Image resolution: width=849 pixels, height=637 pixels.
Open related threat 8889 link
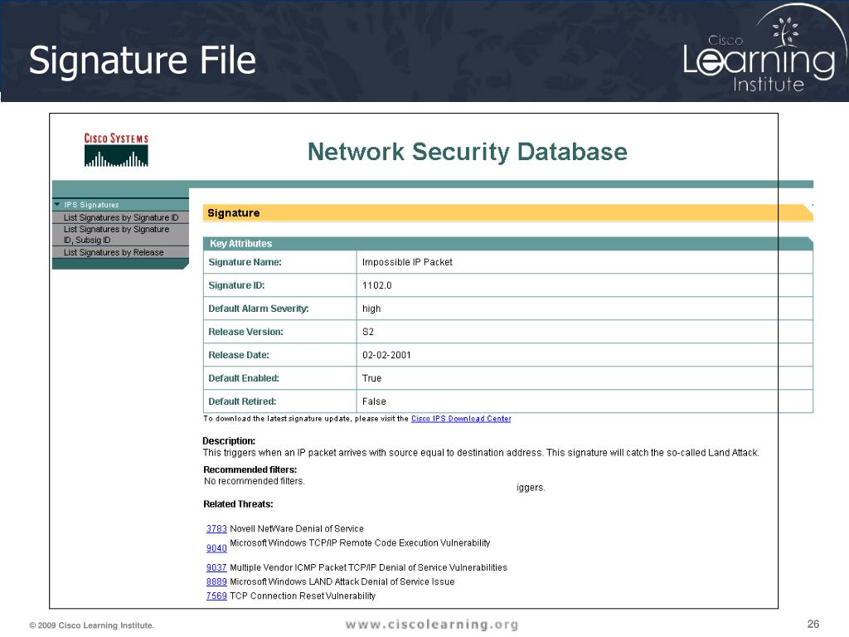pyautogui.click(x=216, y=581)
